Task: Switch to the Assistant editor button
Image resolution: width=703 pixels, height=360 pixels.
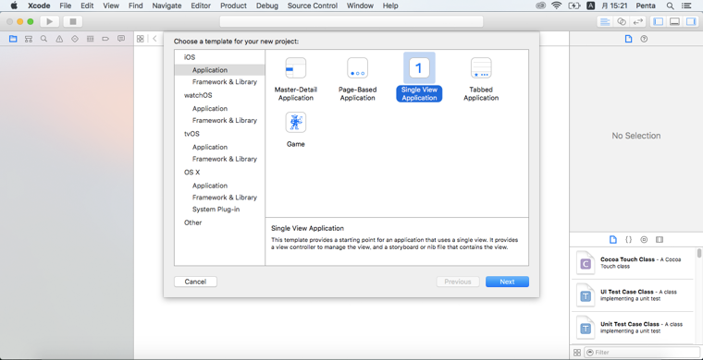Action: (x=622, y=21)
